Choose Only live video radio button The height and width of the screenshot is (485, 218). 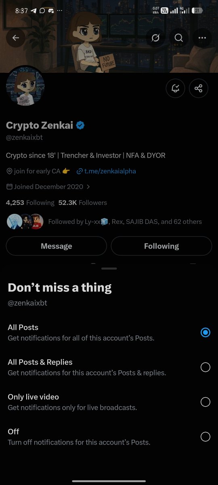[205, 402]
